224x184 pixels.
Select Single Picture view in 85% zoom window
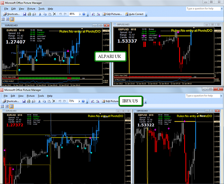pyautogui.click(x=12, y=19)
